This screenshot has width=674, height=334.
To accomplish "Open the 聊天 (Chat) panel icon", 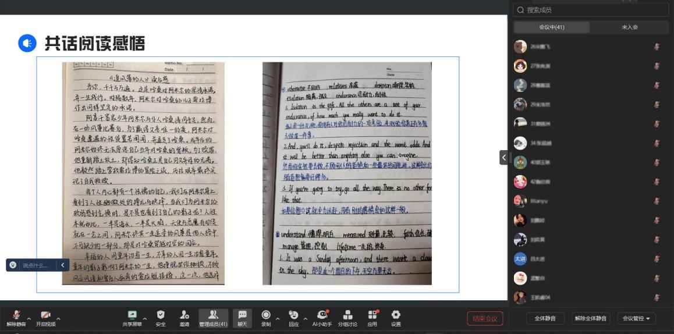I will [x=242, y=315].
